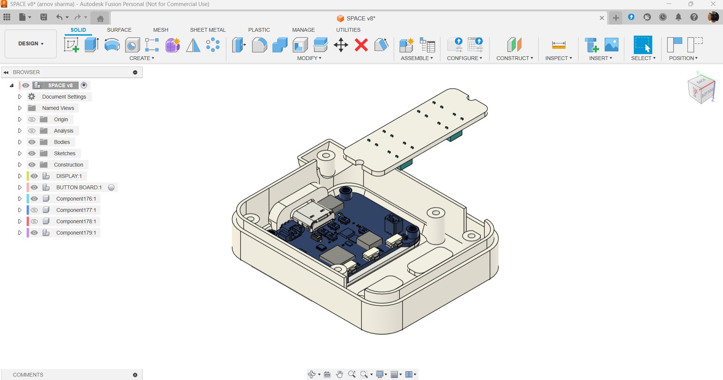
Task: Hide the DISPLAY:1 component
Action: click(x=34, y=176)
